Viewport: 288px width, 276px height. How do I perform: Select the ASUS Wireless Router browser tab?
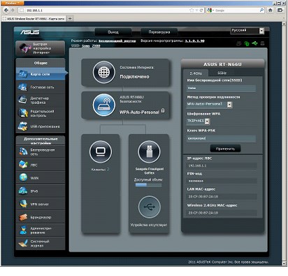click(34, 18)
